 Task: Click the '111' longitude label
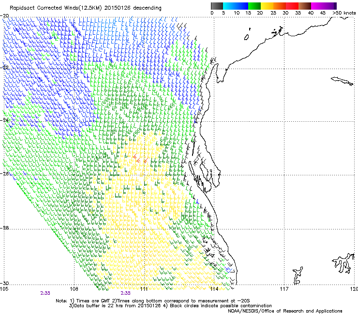pos(144,289)
